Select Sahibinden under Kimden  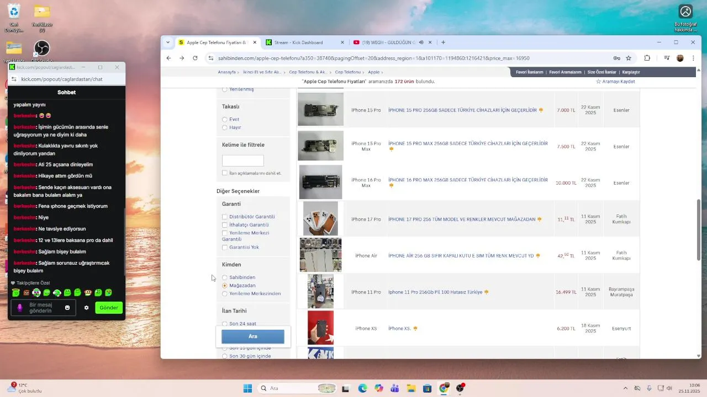pos(225,277)
